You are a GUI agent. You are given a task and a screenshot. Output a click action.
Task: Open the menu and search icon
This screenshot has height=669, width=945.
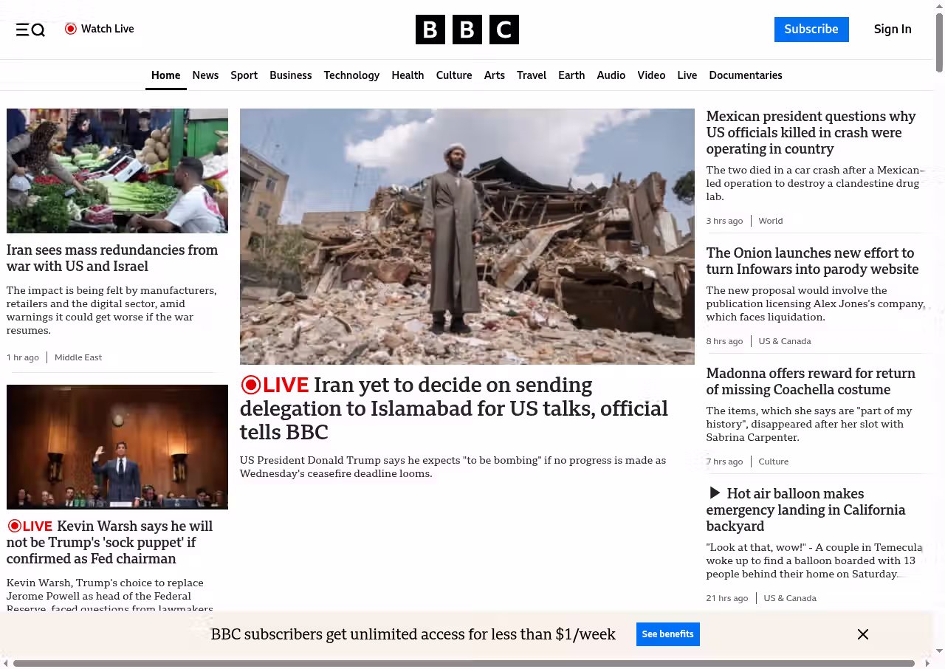[x=30, y=30]
